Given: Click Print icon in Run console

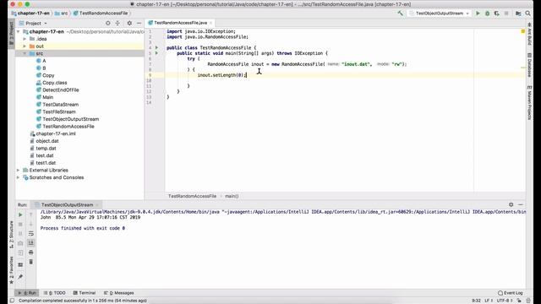Looking at the screenshot, I should (30, 252).
